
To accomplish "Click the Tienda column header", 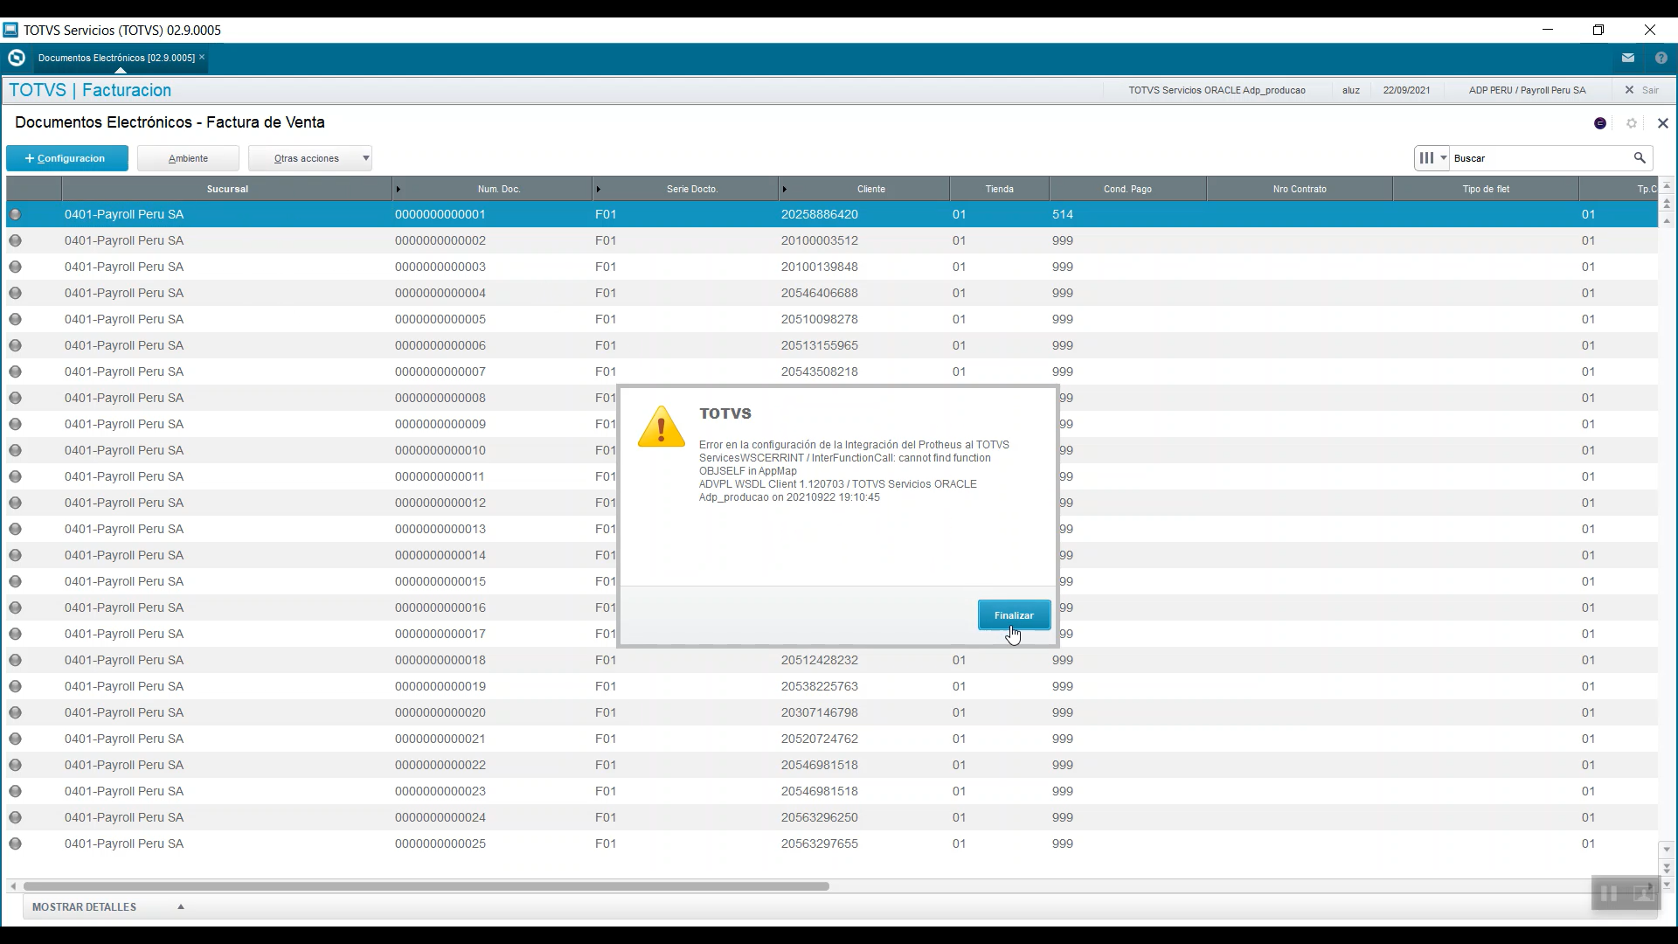I will click(x=1000, y=189).
